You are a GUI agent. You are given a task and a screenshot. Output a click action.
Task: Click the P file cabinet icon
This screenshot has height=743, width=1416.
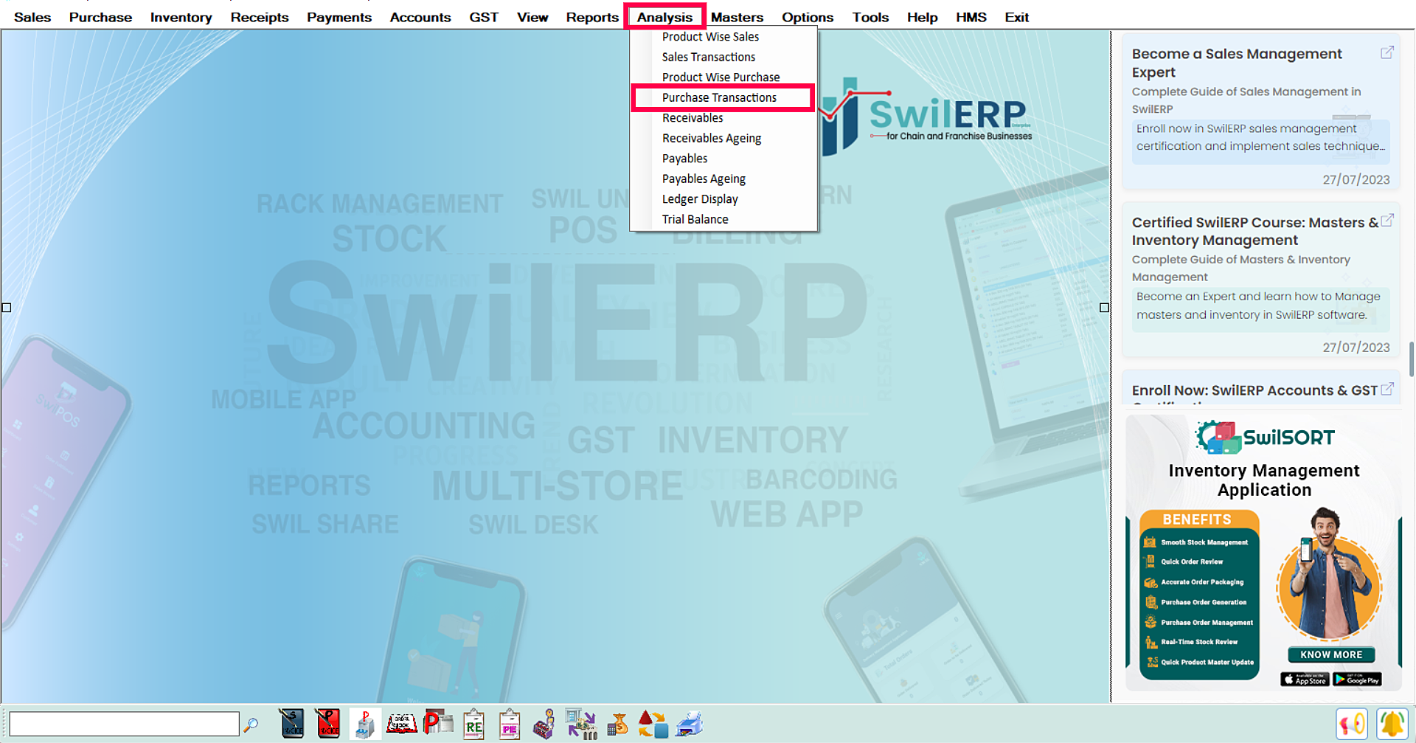(364, 724)
